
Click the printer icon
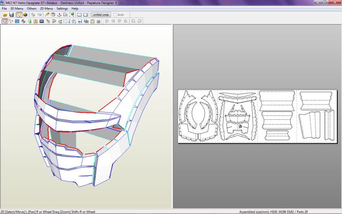tap(99, 21)
